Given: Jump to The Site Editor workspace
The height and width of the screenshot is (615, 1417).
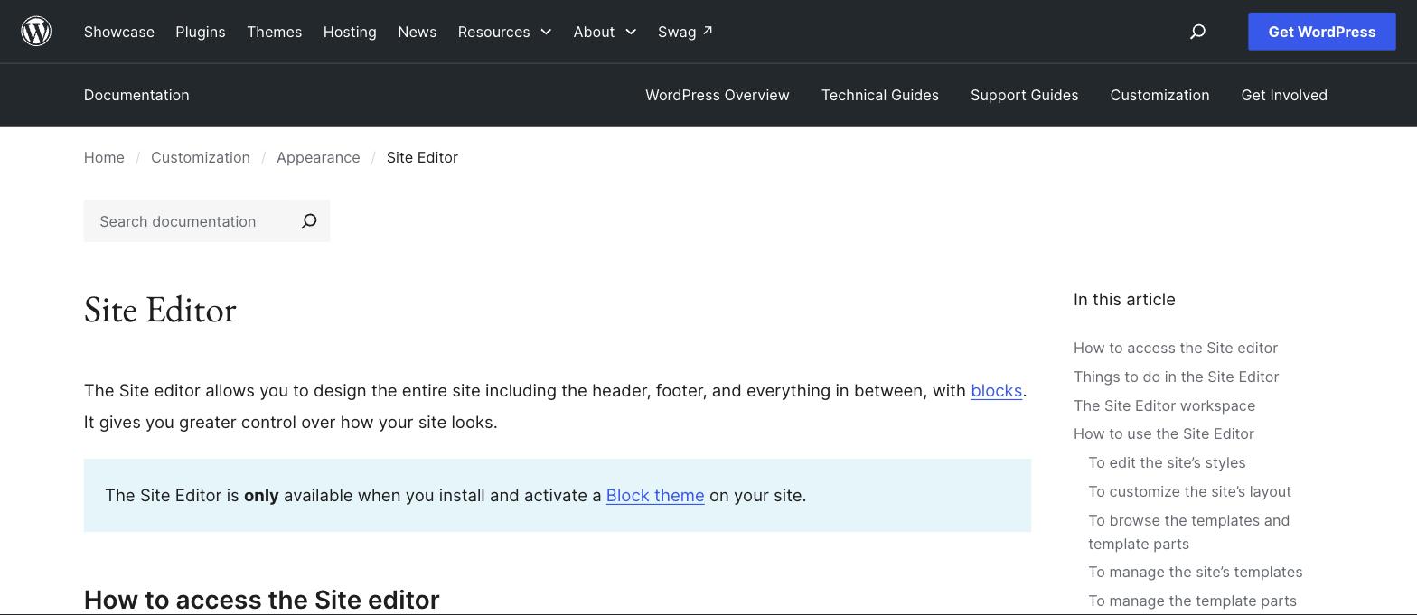Looking at the screenshot, I should click(x=1164, y=405).
